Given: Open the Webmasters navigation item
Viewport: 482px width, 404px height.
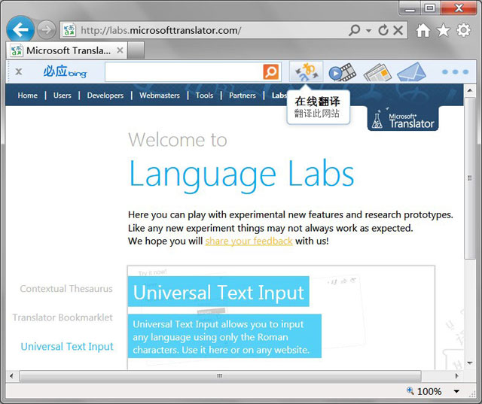Looking at the screenshot, I should point(160,96).
